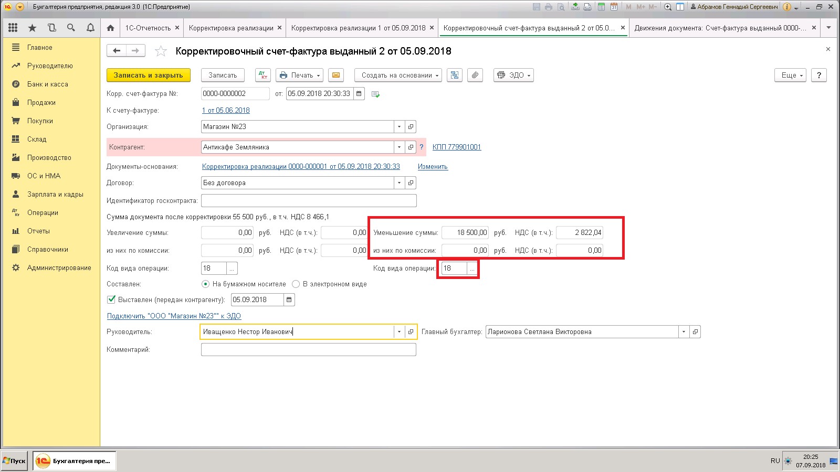Open Главный бухгалтер person card

[695, 331]
